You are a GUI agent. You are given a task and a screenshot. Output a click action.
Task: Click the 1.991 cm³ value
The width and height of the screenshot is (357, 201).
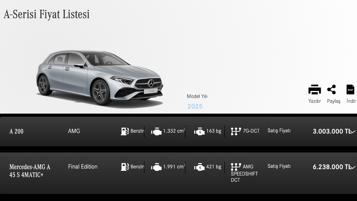pos(174,166)
